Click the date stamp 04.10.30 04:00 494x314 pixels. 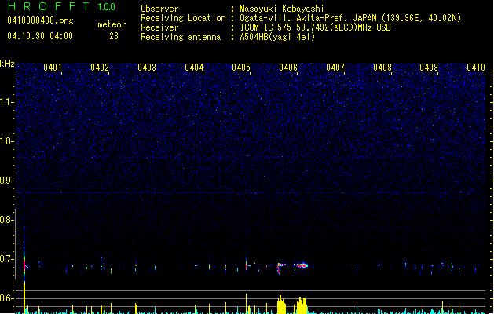(40, 36)
